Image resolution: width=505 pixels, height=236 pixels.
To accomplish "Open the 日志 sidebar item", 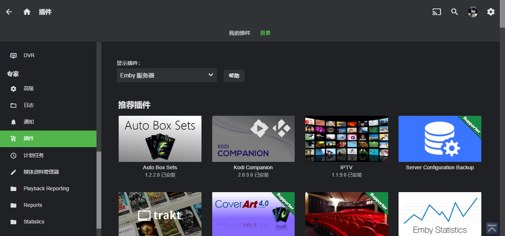I will (x=28, y=105).
